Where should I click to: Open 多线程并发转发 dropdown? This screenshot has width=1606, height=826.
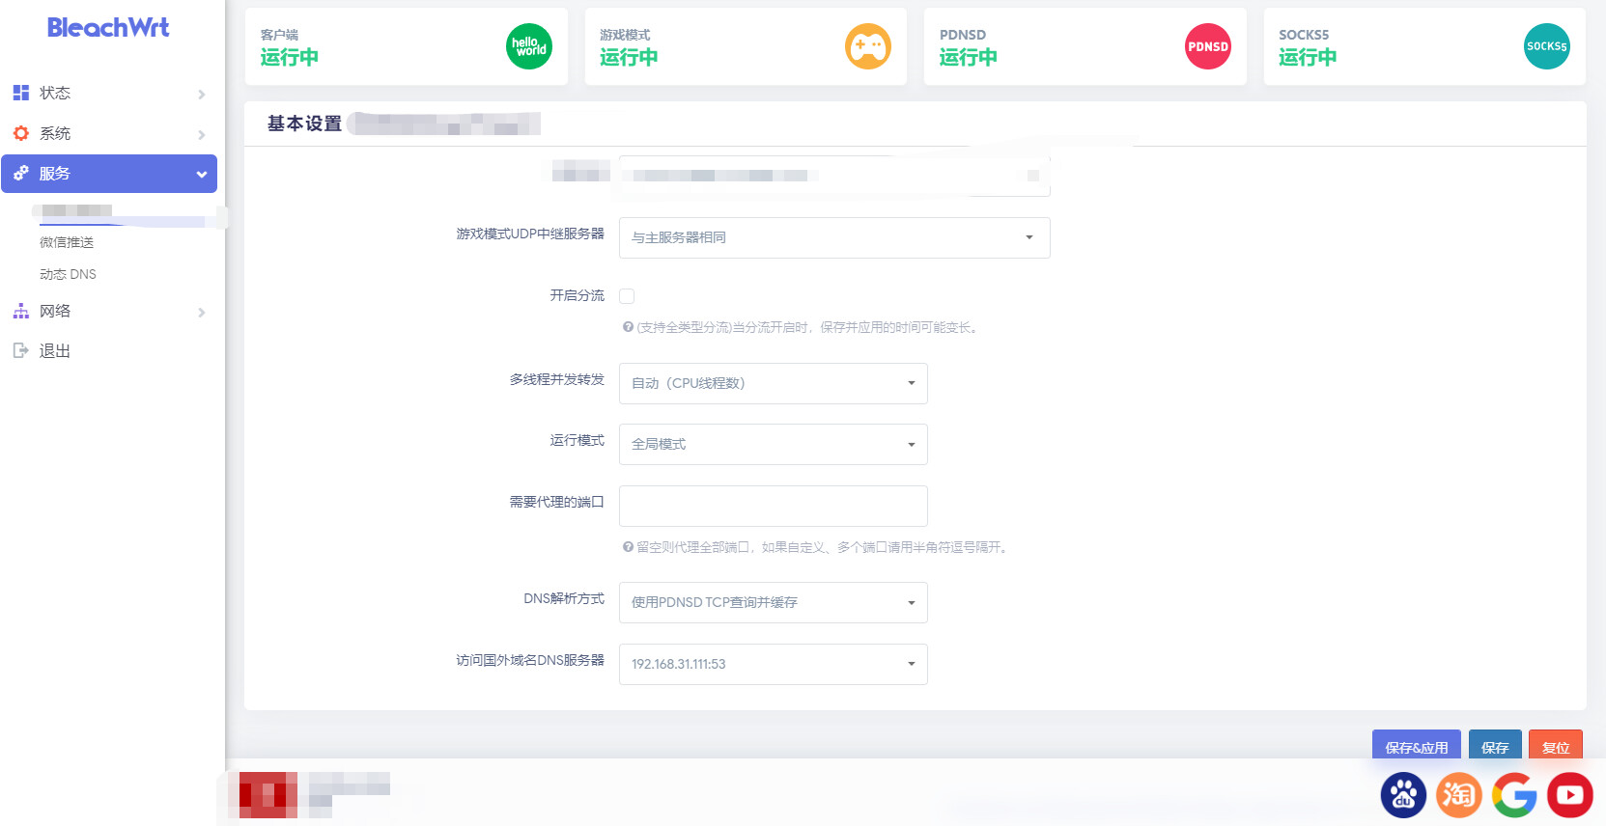tap(773, 383)
